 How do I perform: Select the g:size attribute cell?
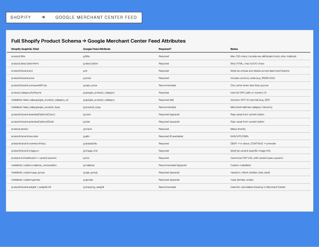click(86, 122)
